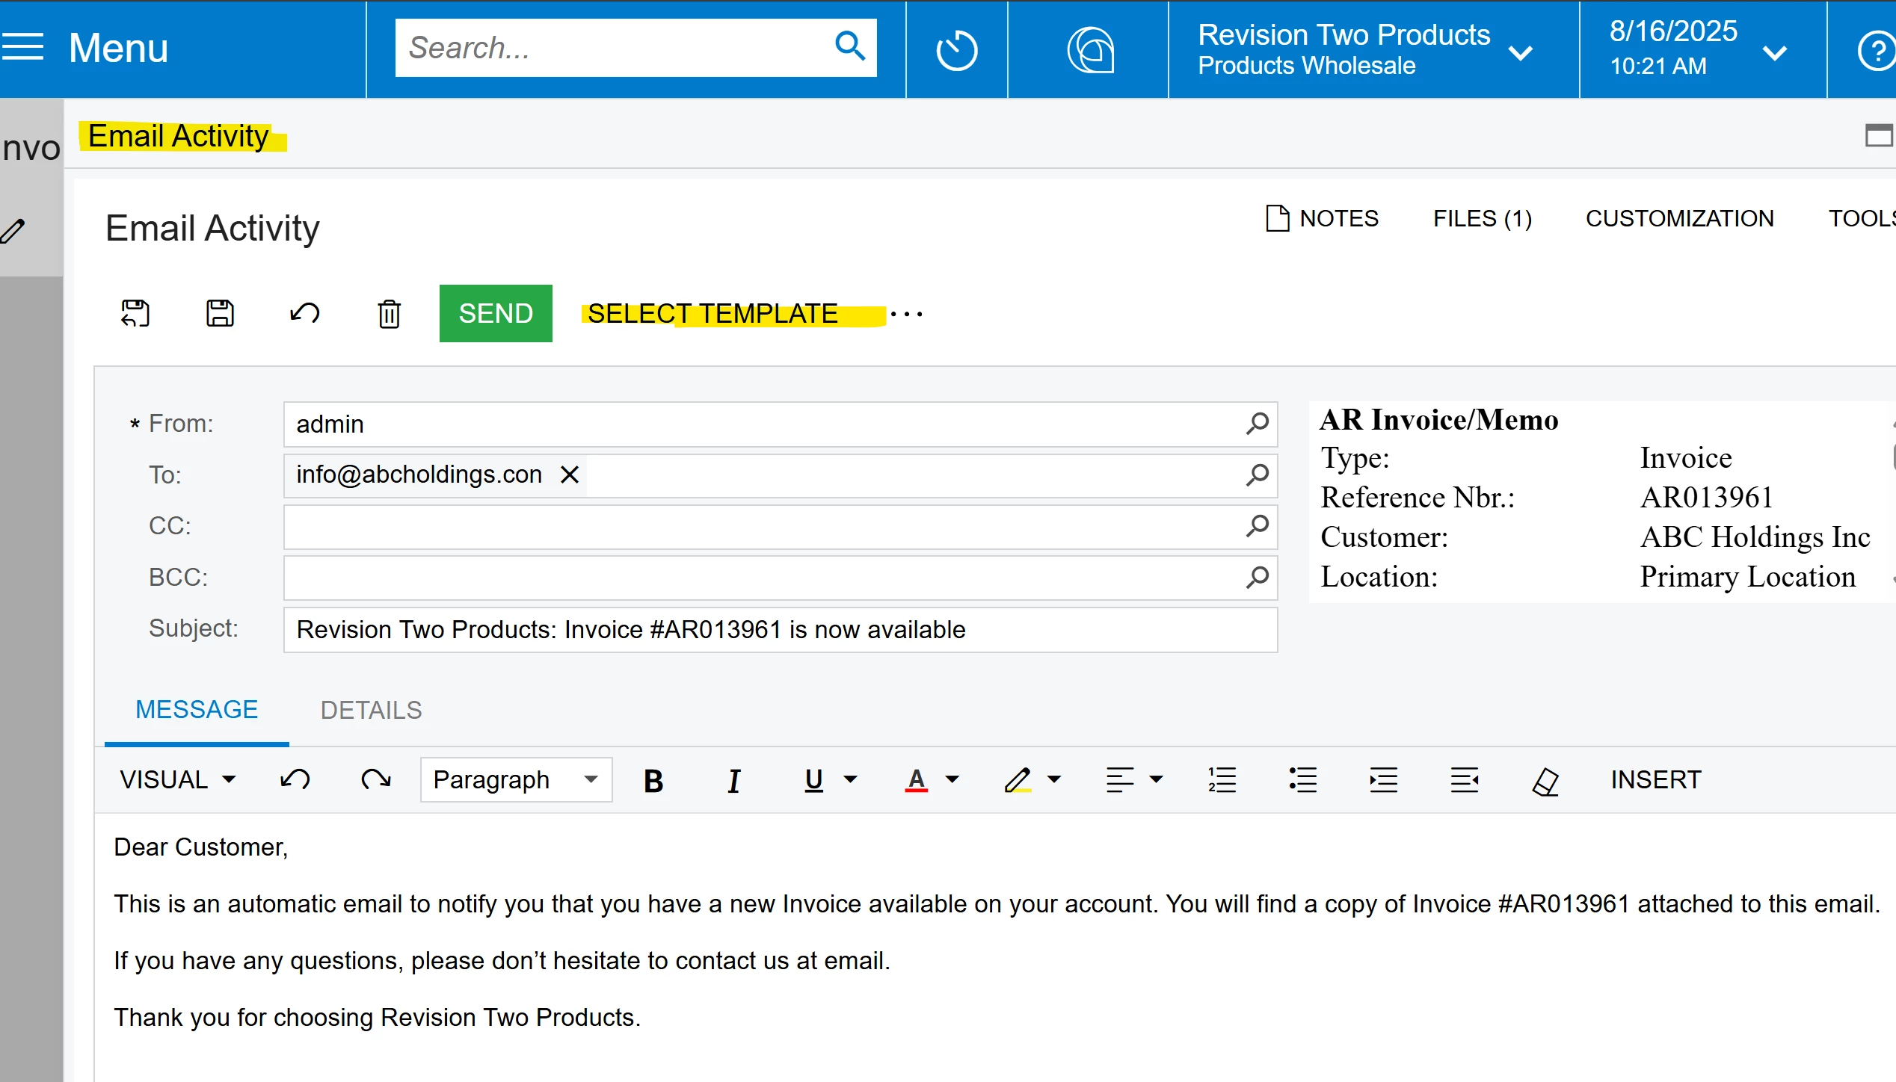The height and width of the screenshot is (1082, 1896).
Task: Toggle bold formatting in the editor
Action: 653,780
